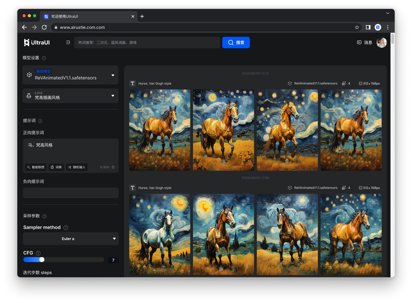
Task: Click the text prompt T icon at 12:08
Action: pyautogui.click(x=133, y=188)
